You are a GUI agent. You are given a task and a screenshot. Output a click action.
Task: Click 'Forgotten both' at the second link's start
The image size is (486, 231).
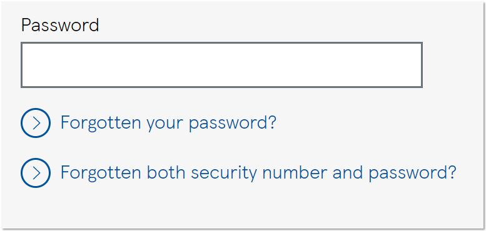[x=123, y=172]
